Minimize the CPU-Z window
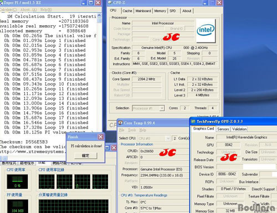Screen dimensions: 277x213 point(205,3)
